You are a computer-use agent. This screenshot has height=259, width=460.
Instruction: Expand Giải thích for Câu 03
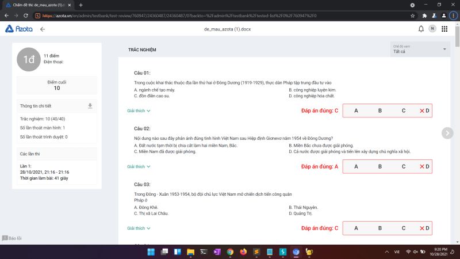(x=139, y=228)
